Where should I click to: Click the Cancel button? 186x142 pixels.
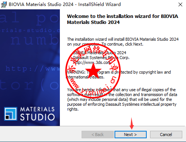tap(166, 135)
